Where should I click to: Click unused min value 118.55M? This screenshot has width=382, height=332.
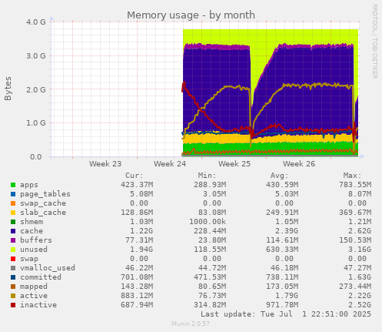click(x=210, y=250)
